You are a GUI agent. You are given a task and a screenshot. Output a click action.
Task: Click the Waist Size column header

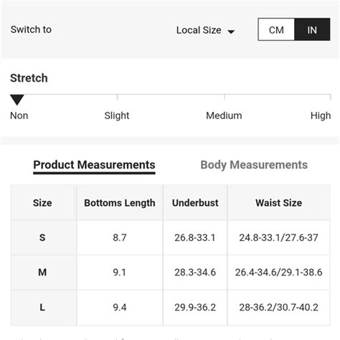[x=279, y=203]
